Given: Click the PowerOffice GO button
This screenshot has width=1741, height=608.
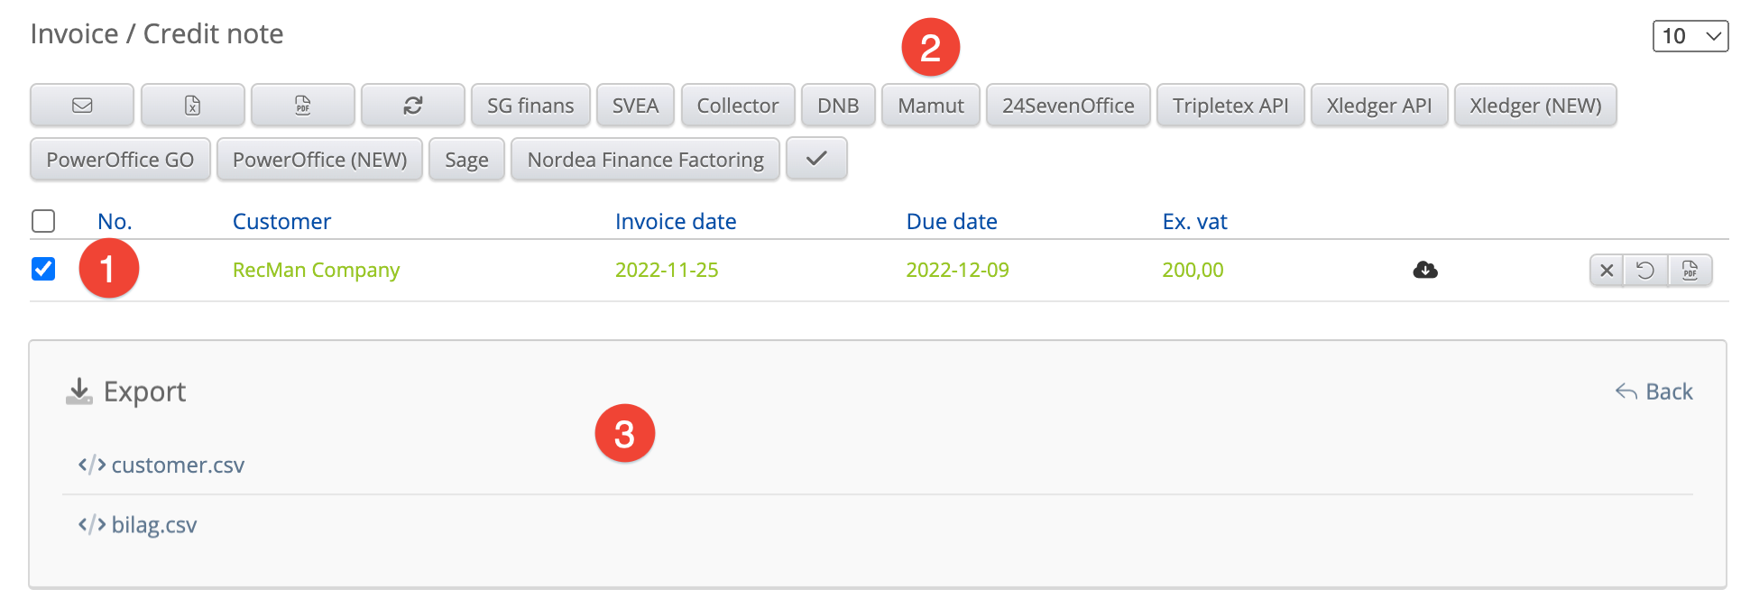Looking at the screenshot, I should (x=120, y=159).
